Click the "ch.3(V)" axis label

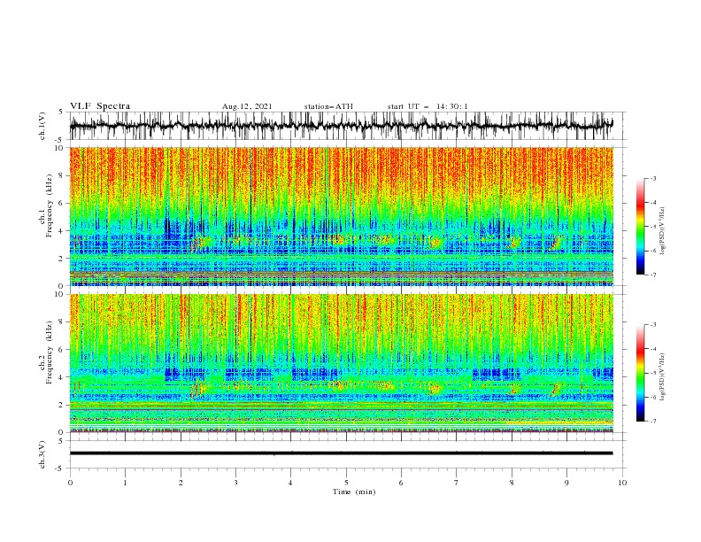pyautogui.click(x=42, y=454)
